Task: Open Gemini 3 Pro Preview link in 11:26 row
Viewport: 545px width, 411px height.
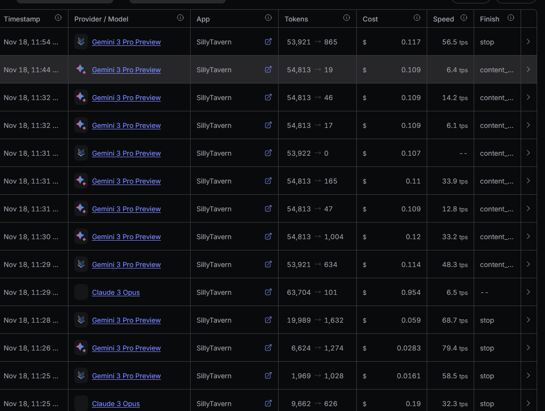Action: pyautogui.click(x=126, y=348)
